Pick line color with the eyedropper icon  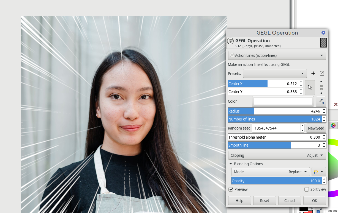coord(321,101)
